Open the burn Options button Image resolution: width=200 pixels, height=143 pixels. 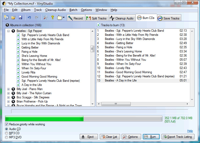(131, 137)
